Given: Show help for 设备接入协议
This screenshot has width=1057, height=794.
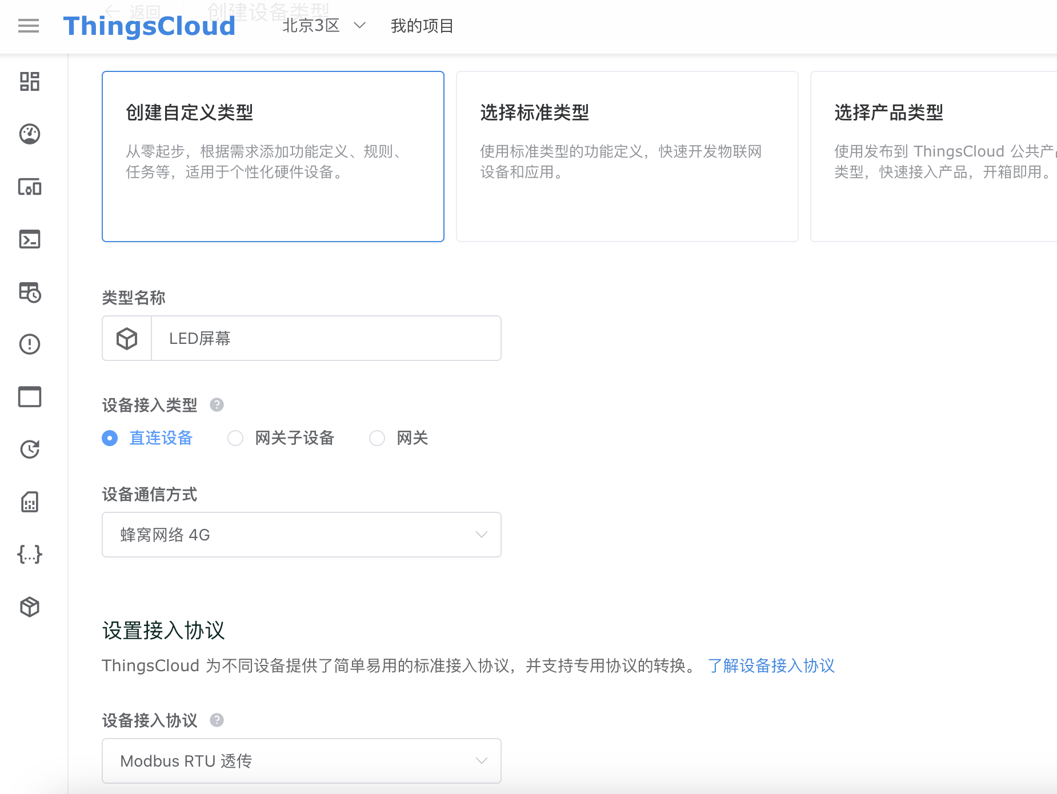Looking at the screenshot, I should [x=217, y=720].
